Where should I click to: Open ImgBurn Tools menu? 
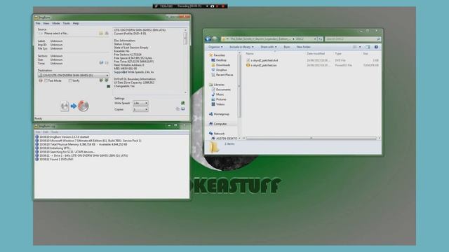[x=66, y=23]
